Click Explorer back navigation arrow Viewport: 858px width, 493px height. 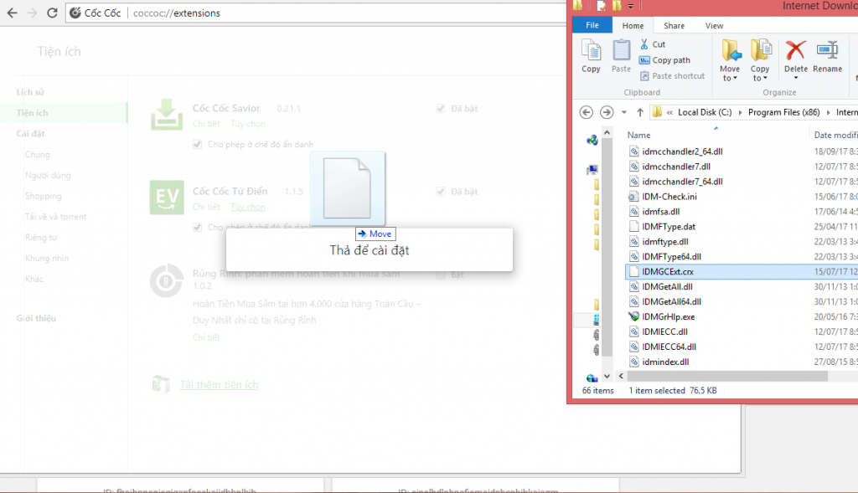point(586,112)
